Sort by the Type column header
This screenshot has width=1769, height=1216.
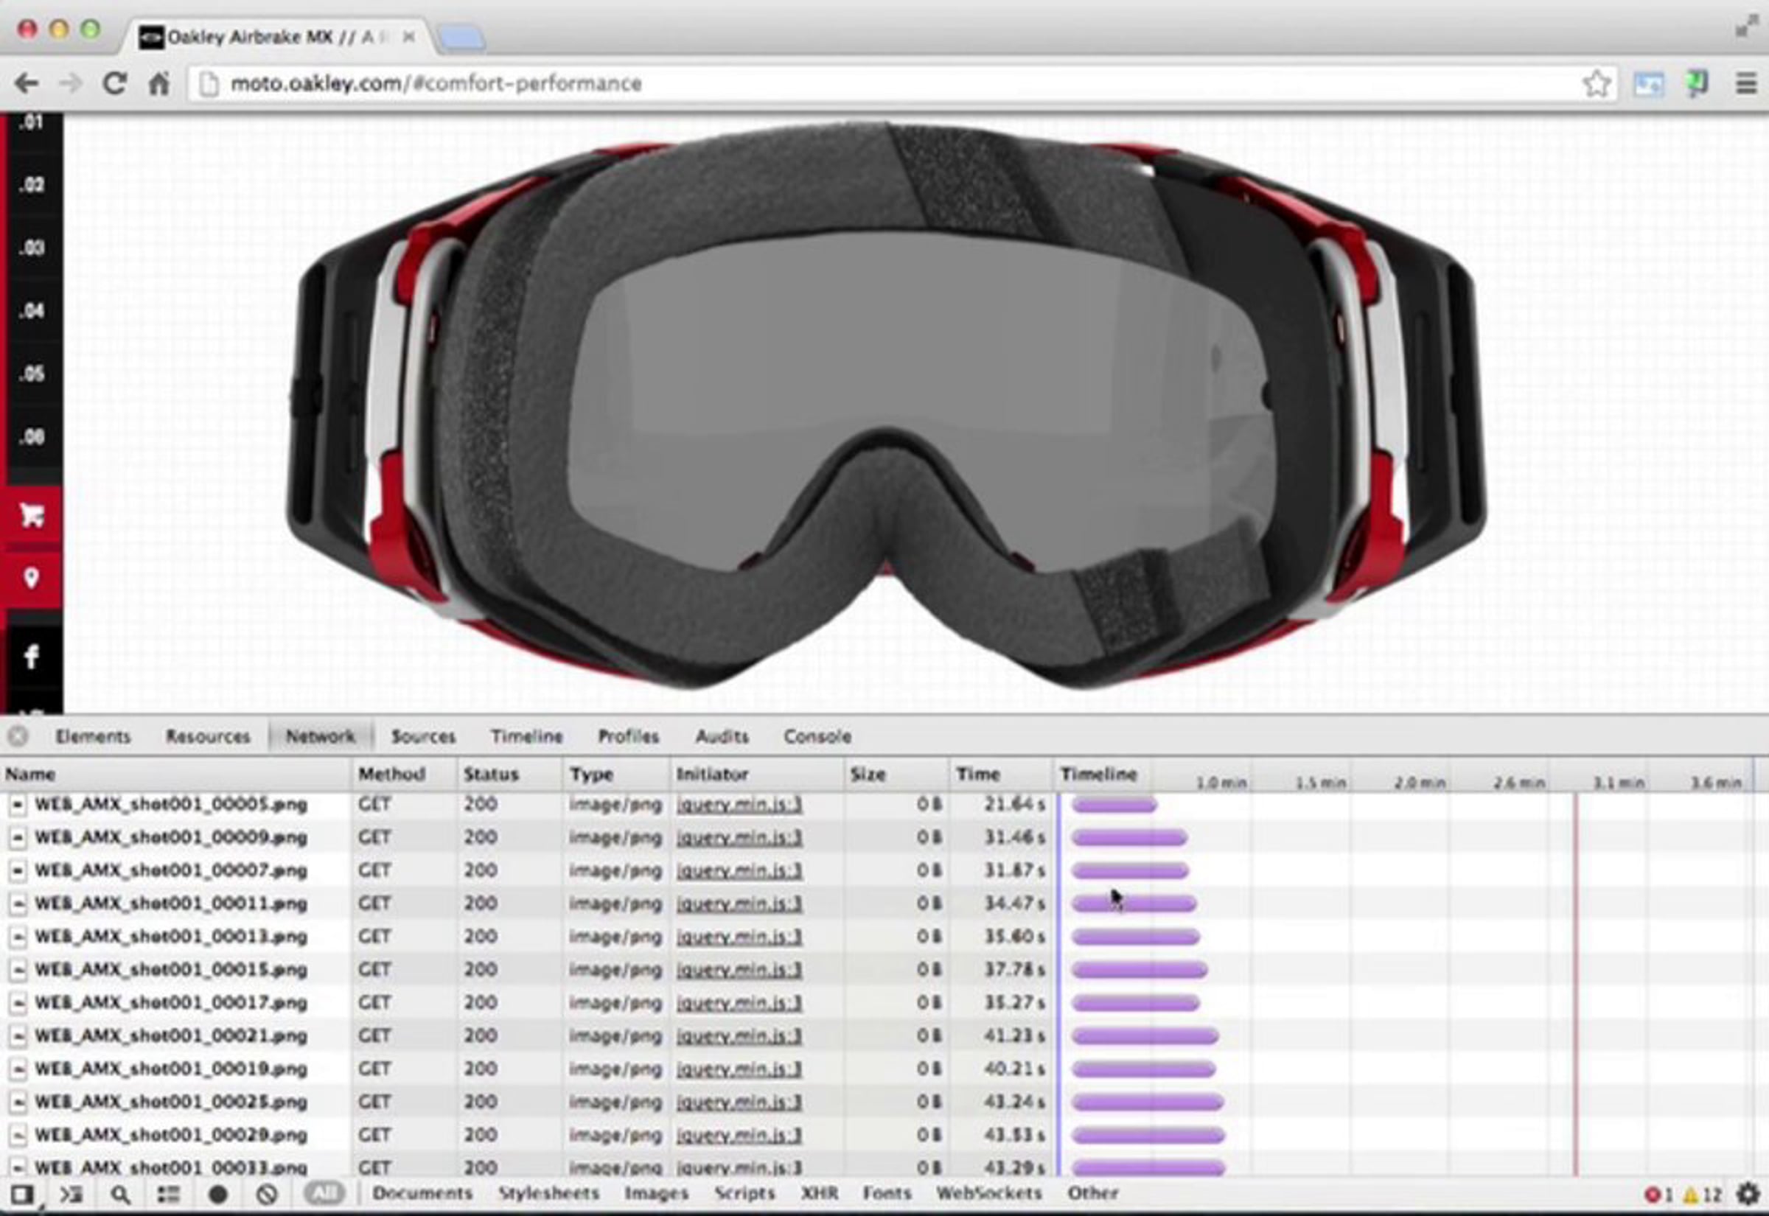click(x=616, y=774)
